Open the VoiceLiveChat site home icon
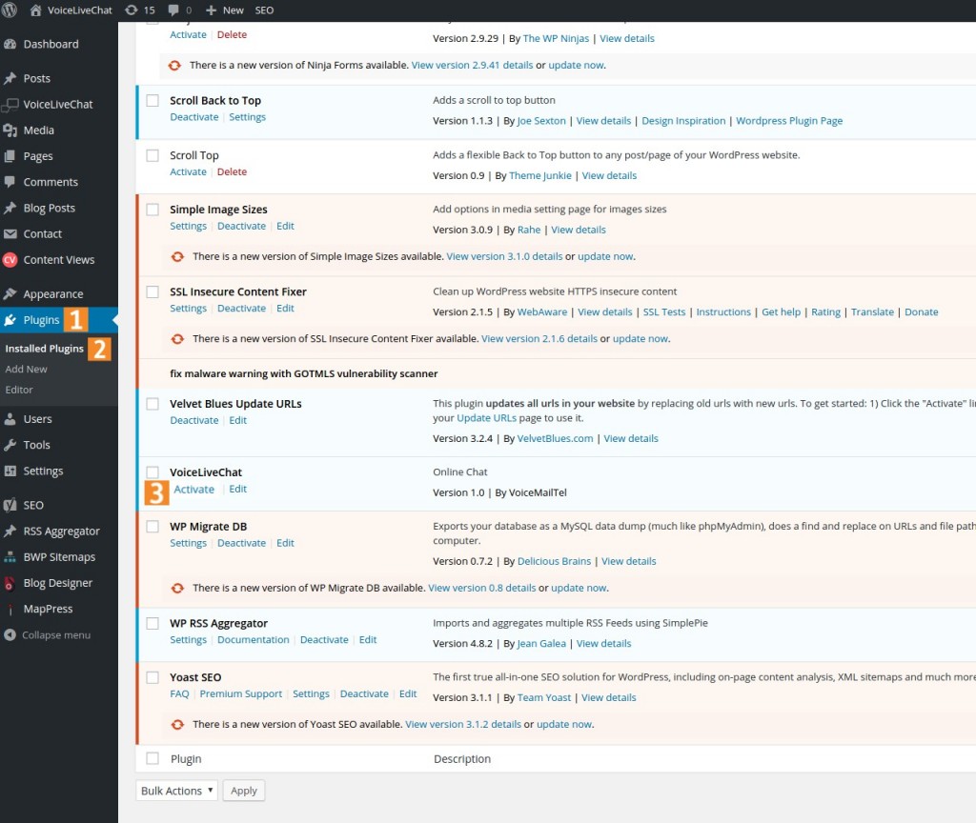The height and width of the screenshot is (823, 976). point(35,10)
